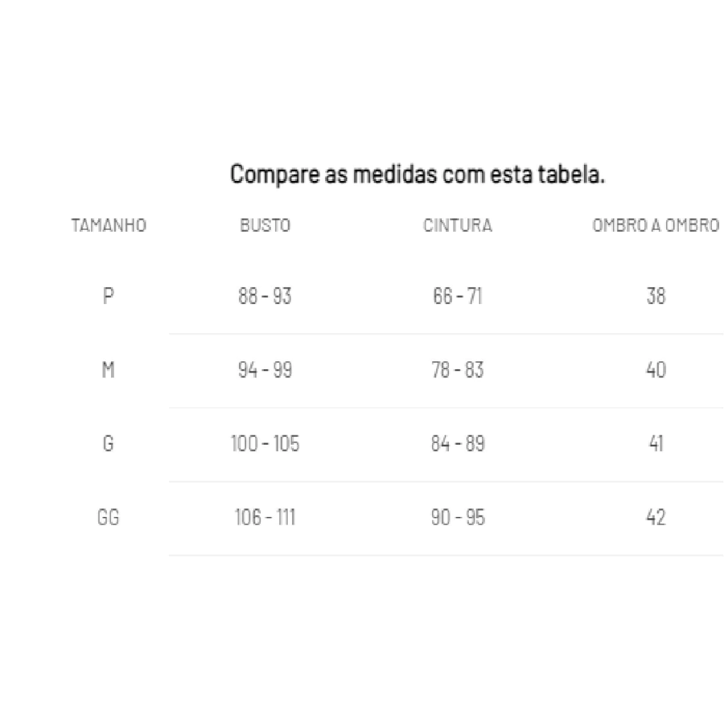Click the BUSTO column header
The width and height of the screenshot is (724, 724).
pyautogui.click(x=265, y=226)
